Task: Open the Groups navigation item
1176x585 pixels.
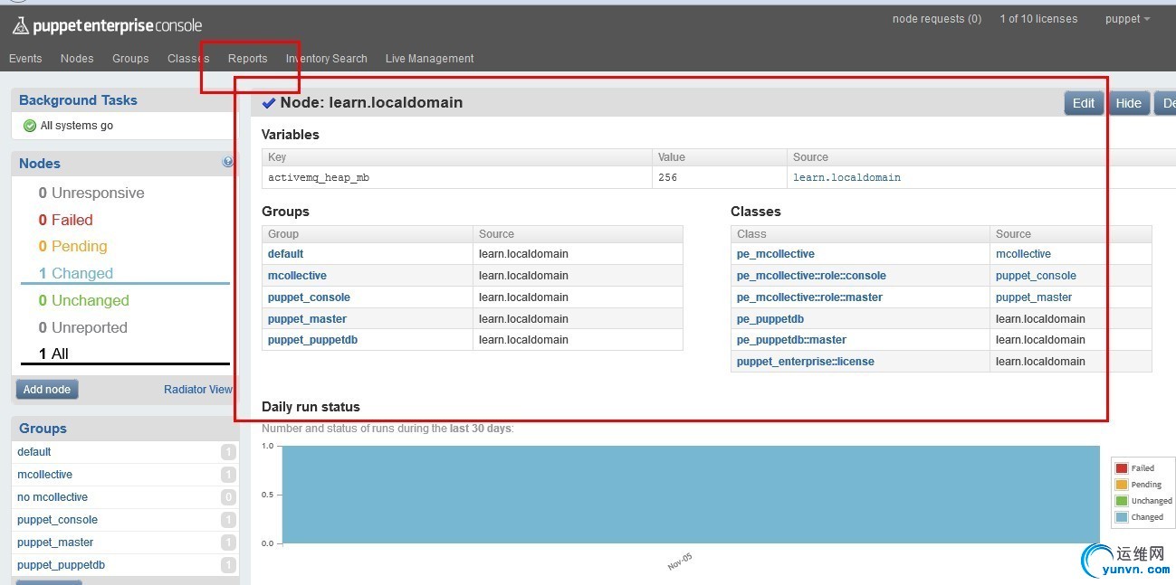Action: 130,59
